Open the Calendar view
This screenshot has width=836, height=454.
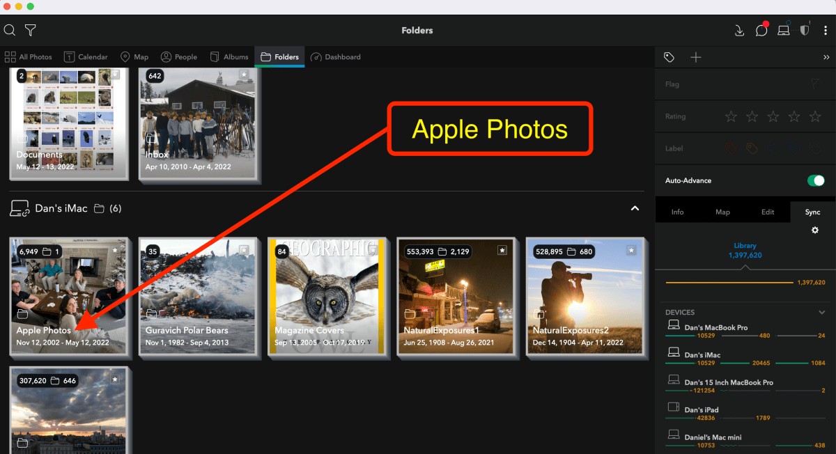[x=86, y=57]
